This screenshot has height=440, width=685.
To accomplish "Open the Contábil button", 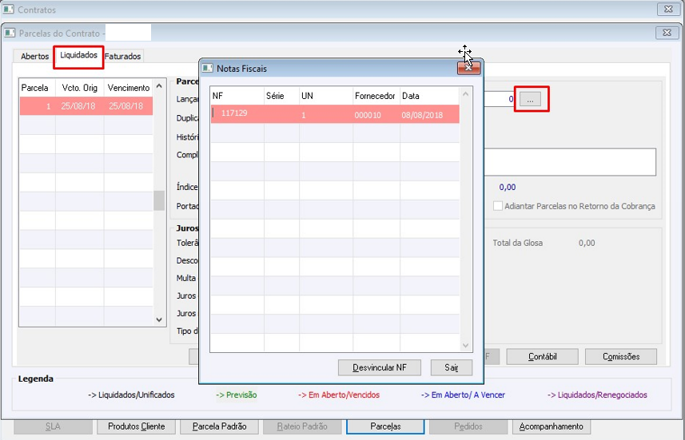I will (542, 357).
